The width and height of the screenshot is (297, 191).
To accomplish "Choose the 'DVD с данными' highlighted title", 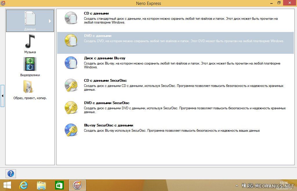I will (97, 36).
